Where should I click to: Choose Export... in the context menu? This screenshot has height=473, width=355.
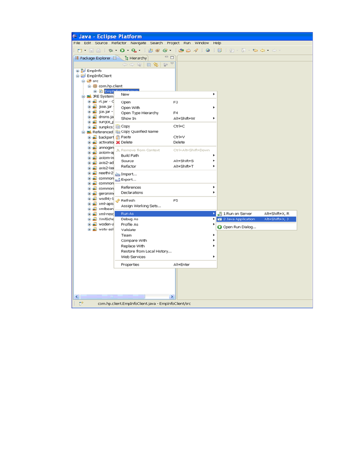(165, 180)
